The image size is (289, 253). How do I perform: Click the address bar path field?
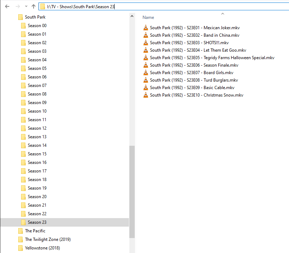click(x=164, y=7)
